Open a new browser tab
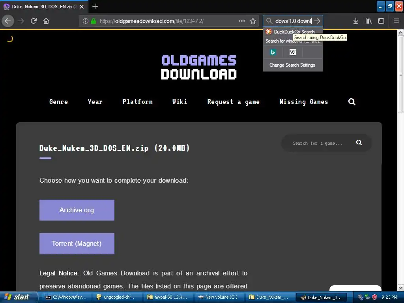The height and width of the screenshot is (303, 404). tap(95, 6)
